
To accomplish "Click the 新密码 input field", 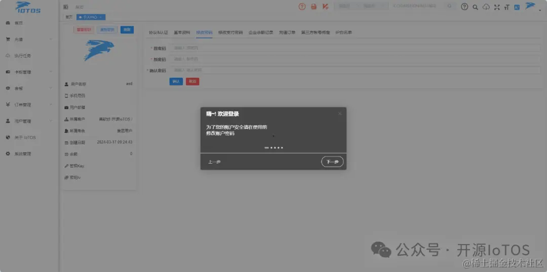I will pos(355,59).
